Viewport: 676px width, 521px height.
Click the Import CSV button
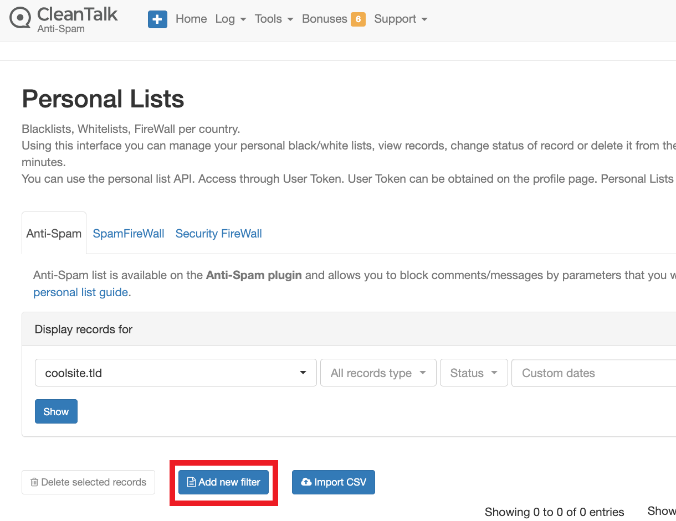334,482
